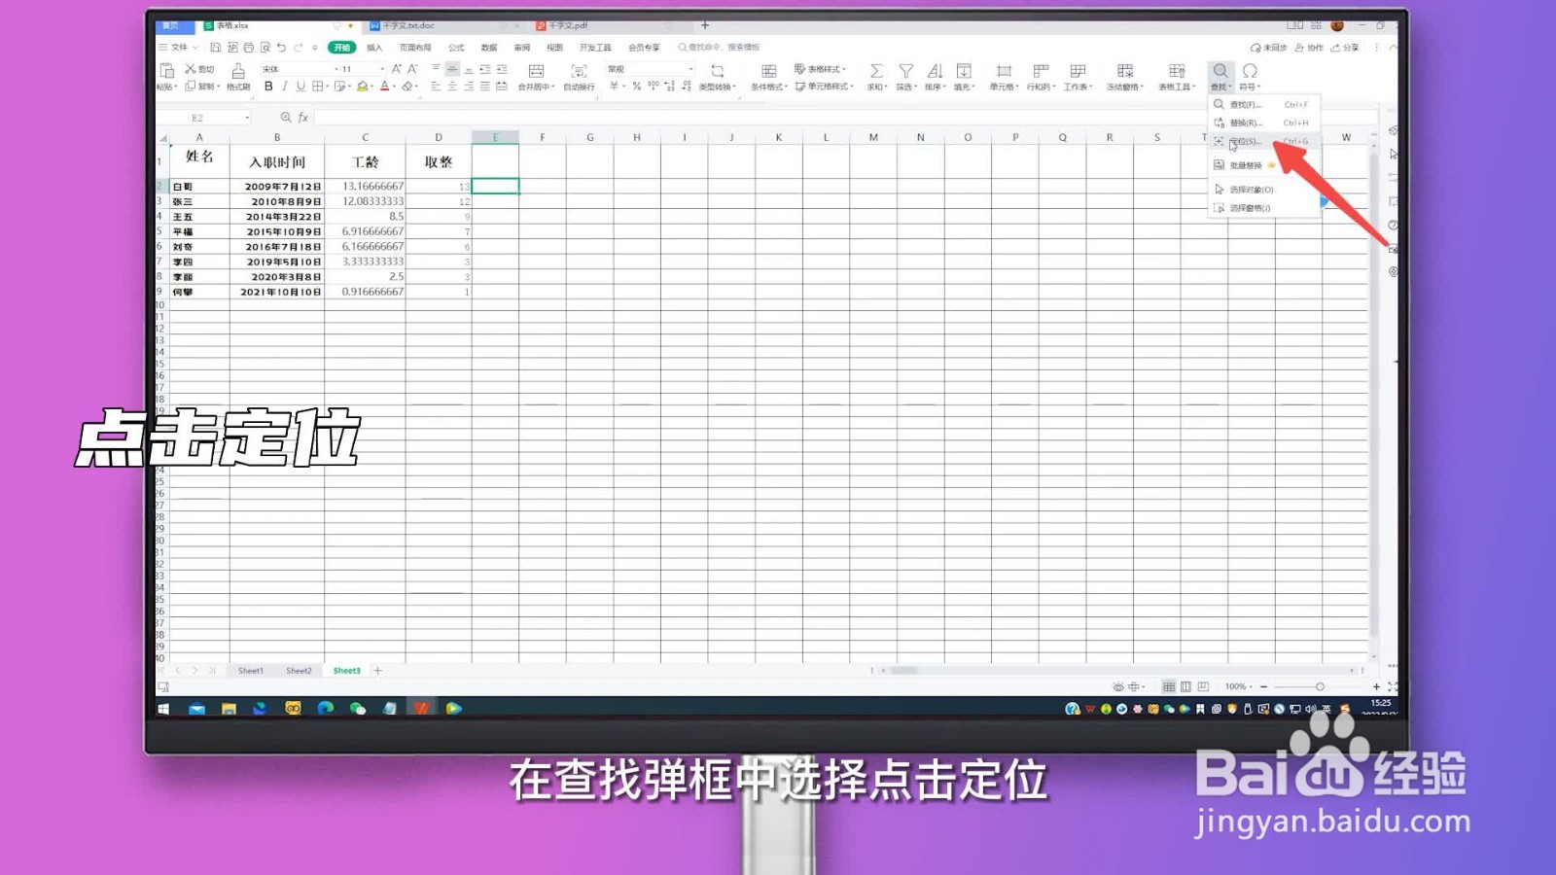1556x875 pixels.
Task: Choose 定位(S) in the Find dropdown menu
Action: click(x=1263, y=142)
